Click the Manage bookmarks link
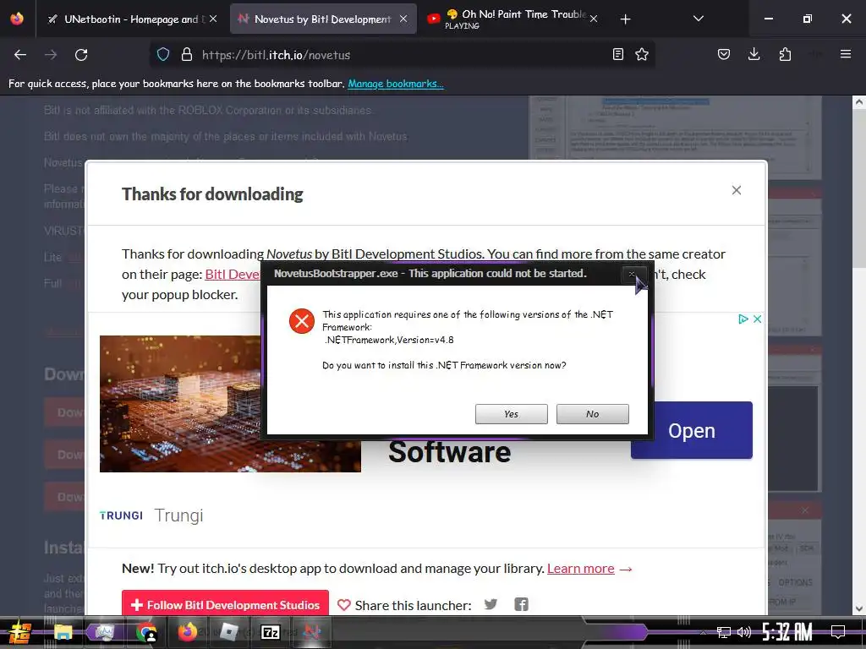The width and height of the screenshot is (866, 649). pyautogui.click(x=396, y=84)
